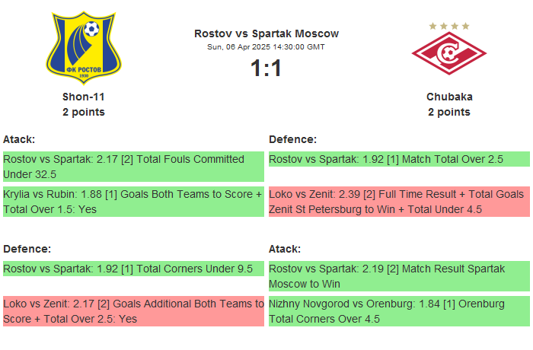Select Krylia vs Rubin both teams score bet
The height and width of the screenshot is (350, 533).
click(133, 202)
